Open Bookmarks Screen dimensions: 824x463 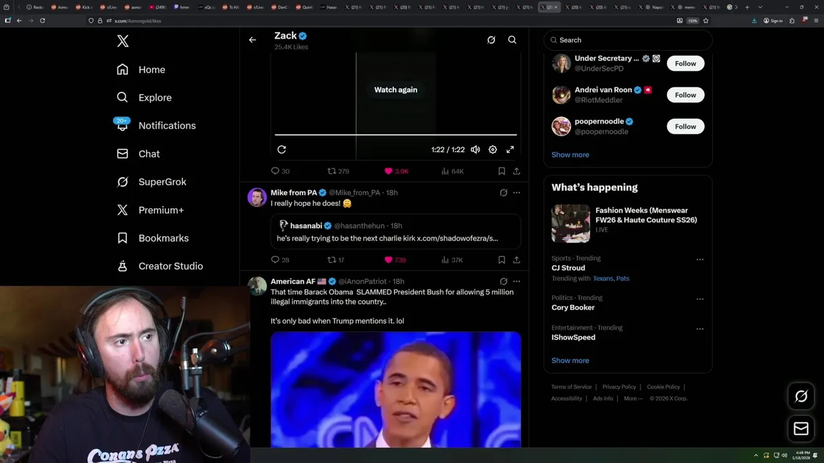tap(153, 238)
